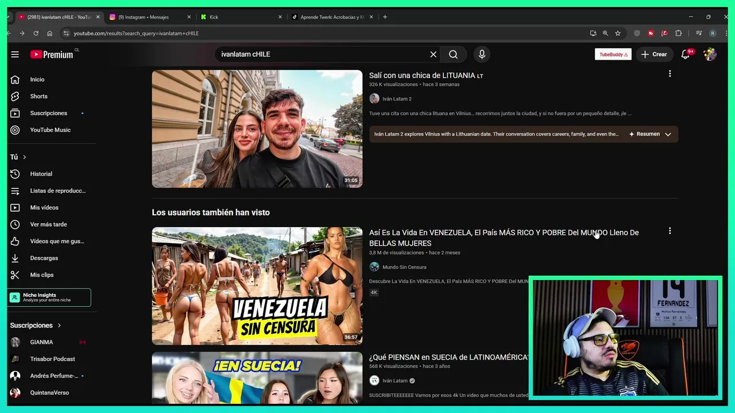Image resolution: width=735 pixels, height=413 pixels.
Task: Open the account avatar menu
Action: pyautogui.click(x=710, y=54)
